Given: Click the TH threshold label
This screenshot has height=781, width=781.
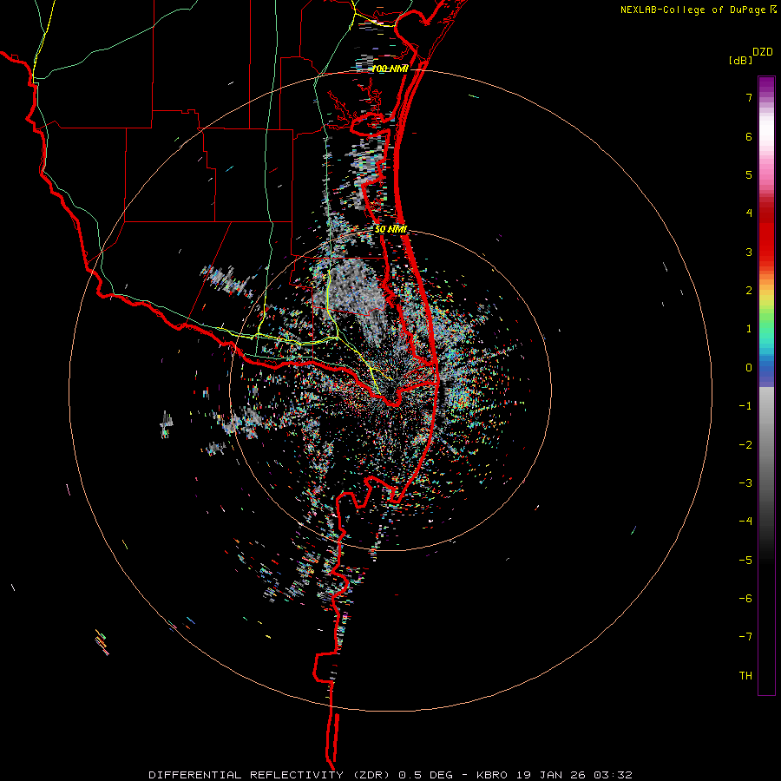Looking at the screenshot, I should [x=745, y=676].
